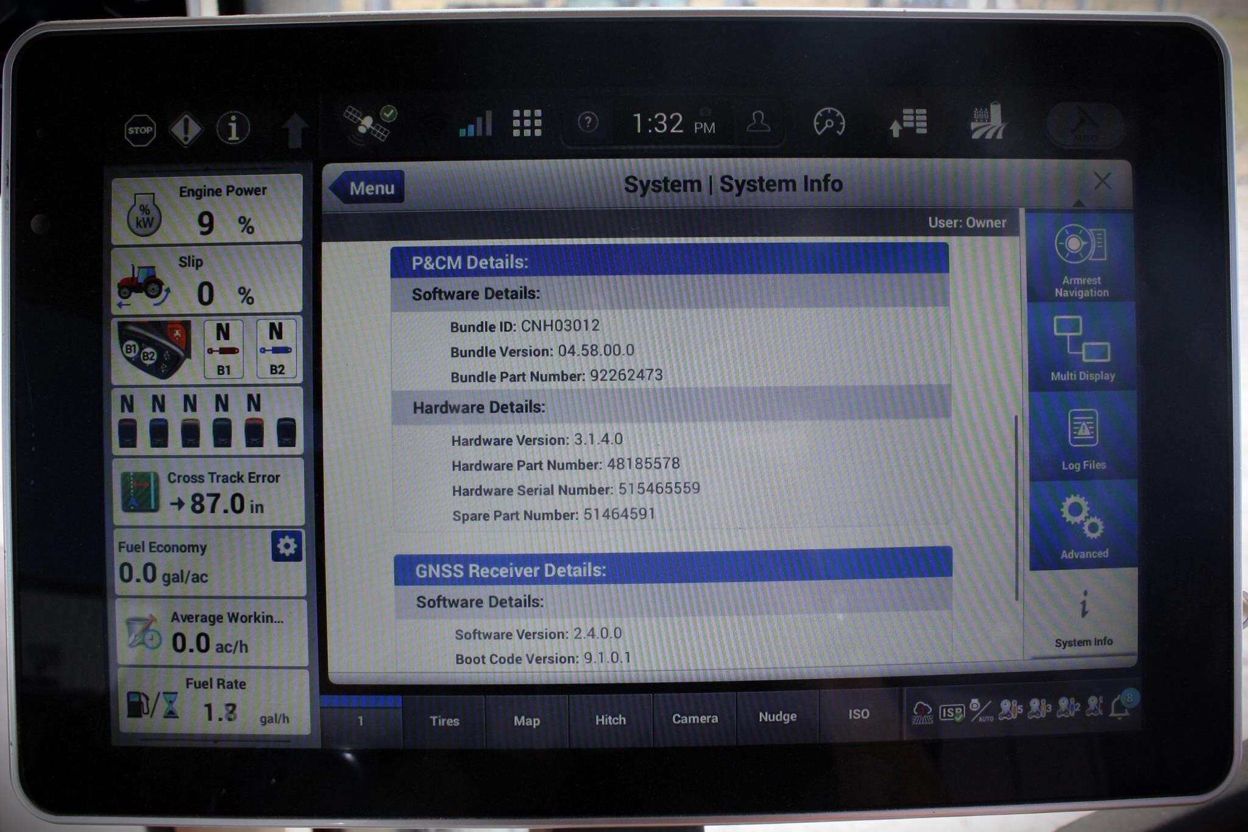Open the warning alert diamond icon
The height and width of the screenshot is (832, 1248).
pos(186,129)
